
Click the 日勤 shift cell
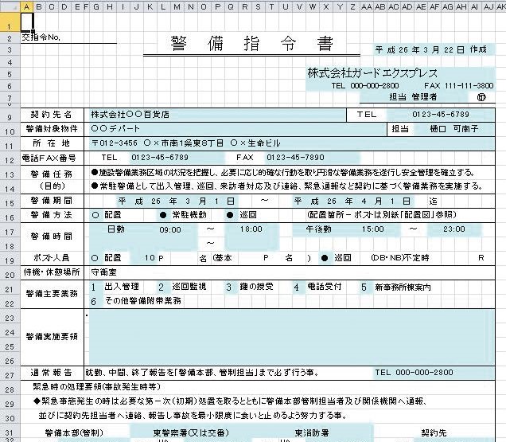[x=116, y=229]
